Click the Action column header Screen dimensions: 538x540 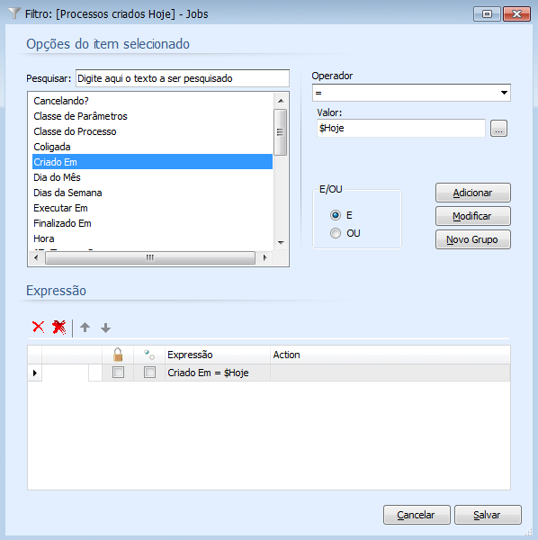tap(390, 355)
